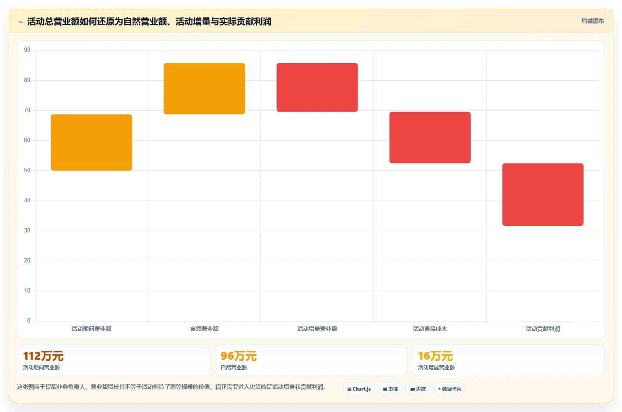Click the red 活动增量营业额 bar
The height and width of the screenshot is (412, 622).
[317, 87]
